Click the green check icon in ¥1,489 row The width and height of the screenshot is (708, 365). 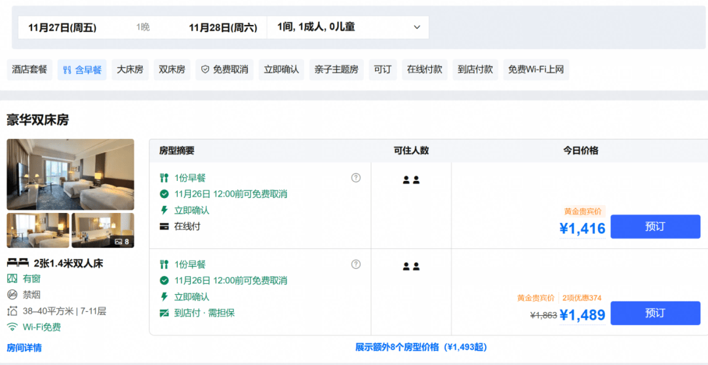click(164, 280)
